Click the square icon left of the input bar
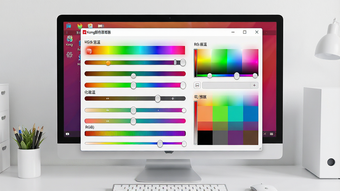Screen dimensions: 340x191 [197, 85]
